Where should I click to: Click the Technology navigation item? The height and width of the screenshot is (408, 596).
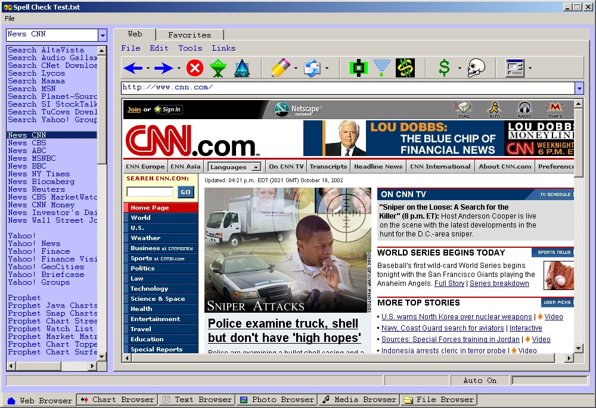[160, 289]
